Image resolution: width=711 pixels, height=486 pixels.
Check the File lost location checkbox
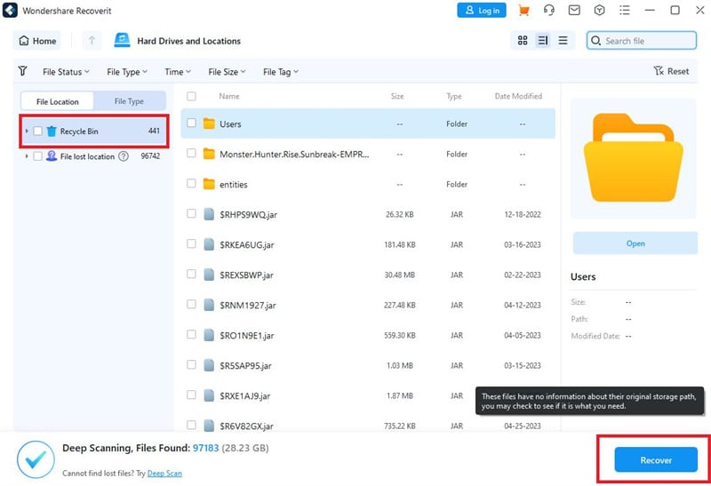pyautogui.click(x=38, y=156)
